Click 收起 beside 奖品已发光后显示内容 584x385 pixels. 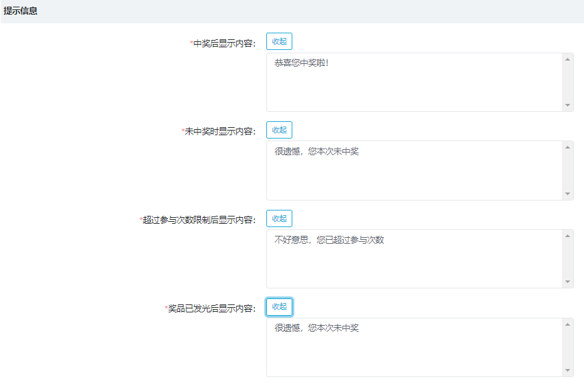click(279, 306)
